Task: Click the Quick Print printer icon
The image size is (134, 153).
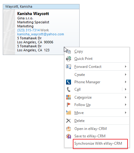Action: tap(69, 59)
